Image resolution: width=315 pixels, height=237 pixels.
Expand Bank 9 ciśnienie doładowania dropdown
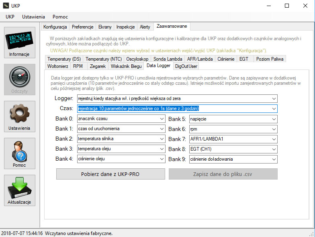click(233, 159)
